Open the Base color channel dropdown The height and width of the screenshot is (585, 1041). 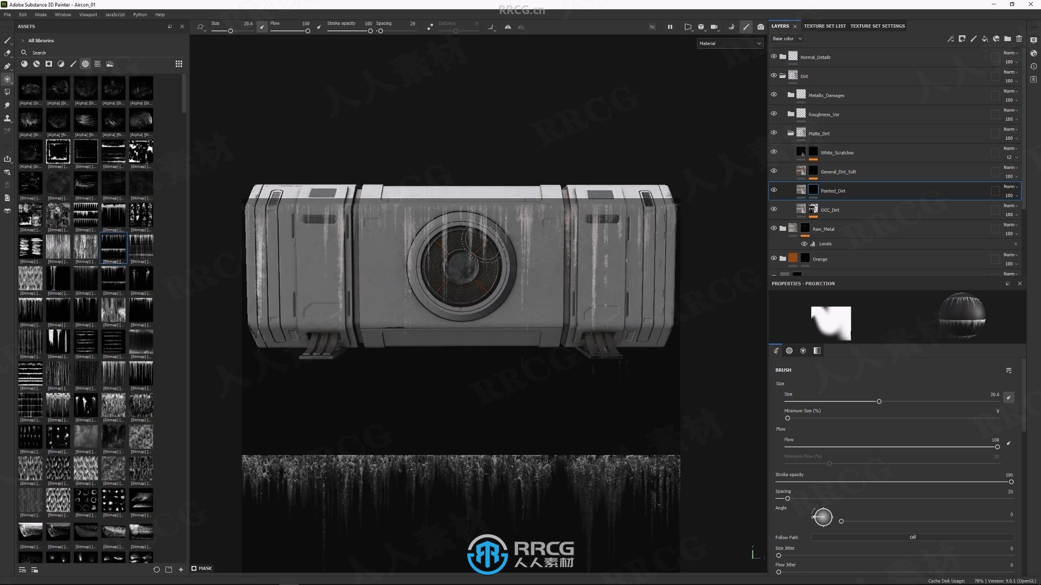pos(787,38)
